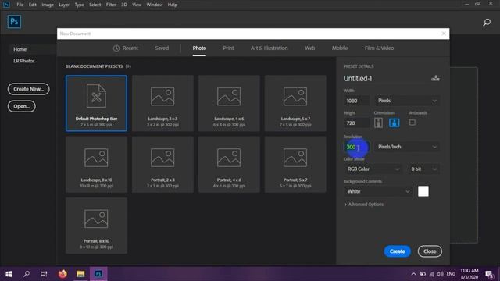Select the Default Photoshop Size preset

pos(96,103)
